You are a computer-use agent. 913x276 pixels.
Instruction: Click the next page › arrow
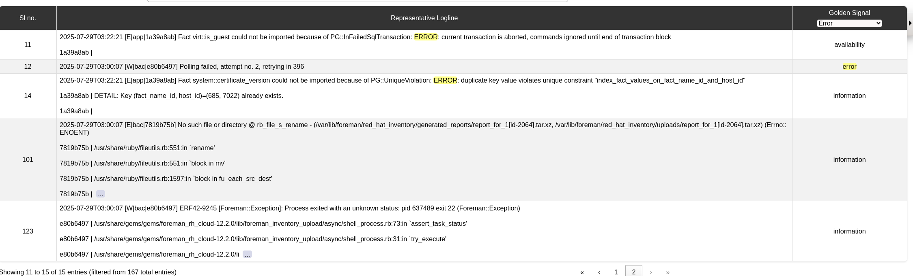pyautogui.click(x=651, y=272)
